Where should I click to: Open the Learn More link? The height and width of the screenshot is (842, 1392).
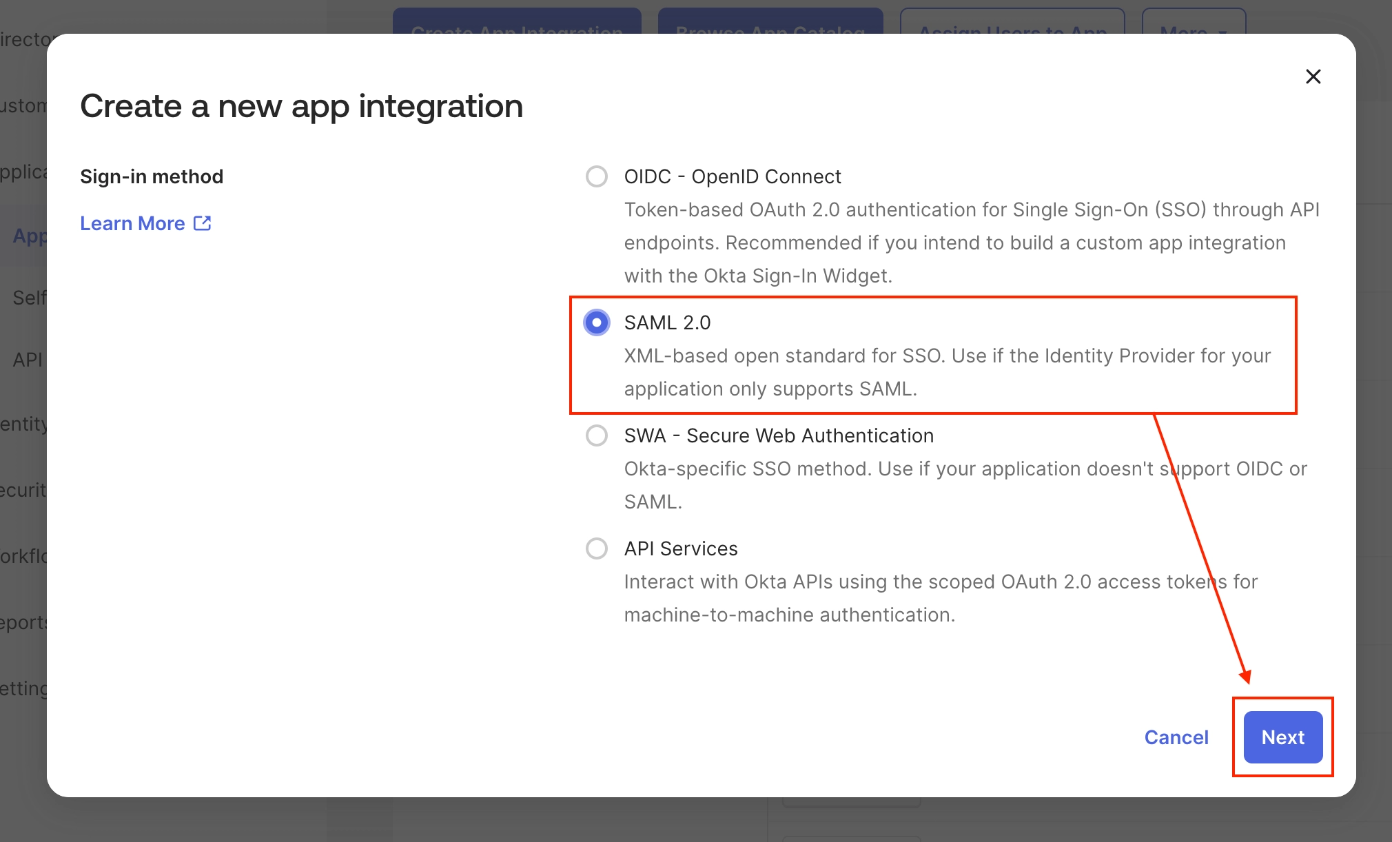(132, 223)
